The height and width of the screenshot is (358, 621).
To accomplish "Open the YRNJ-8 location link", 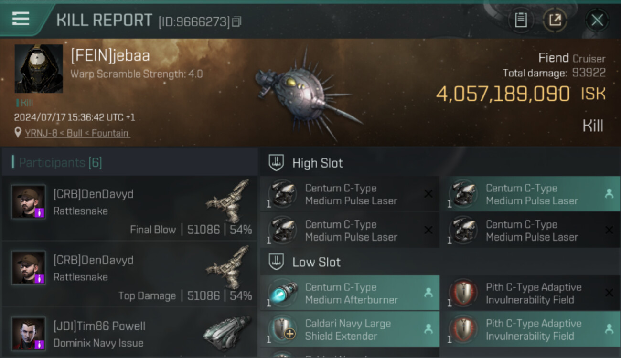I will coord(77,133).
